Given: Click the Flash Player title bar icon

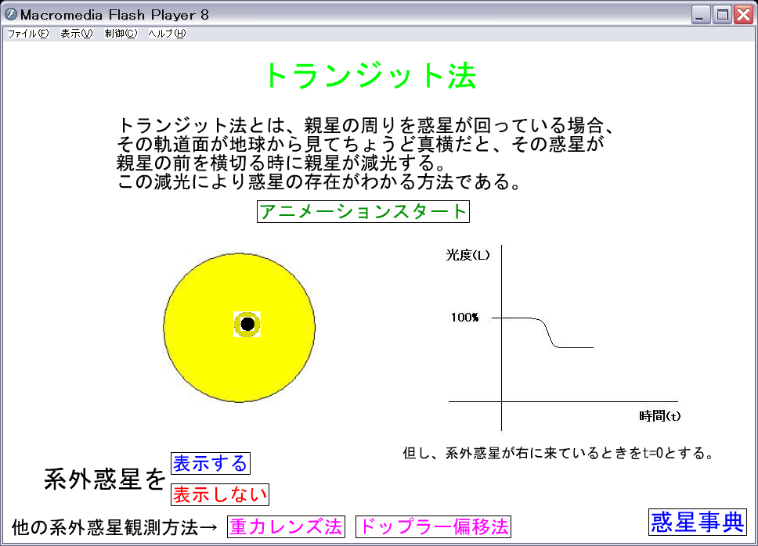Looking at the screenshot, I should tap(11, 15).
